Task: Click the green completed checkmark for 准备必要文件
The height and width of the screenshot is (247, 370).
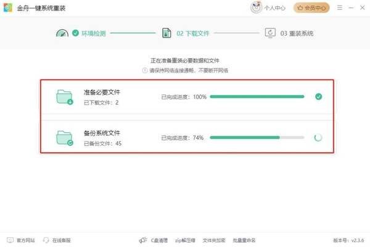Action: [319, 97]
